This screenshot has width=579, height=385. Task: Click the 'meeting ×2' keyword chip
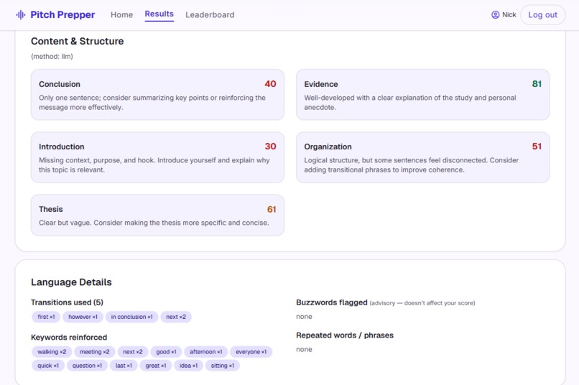click(95, 352)
